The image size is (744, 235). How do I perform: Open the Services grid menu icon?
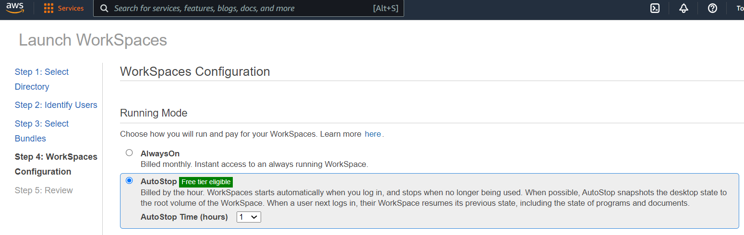(48, 8)
